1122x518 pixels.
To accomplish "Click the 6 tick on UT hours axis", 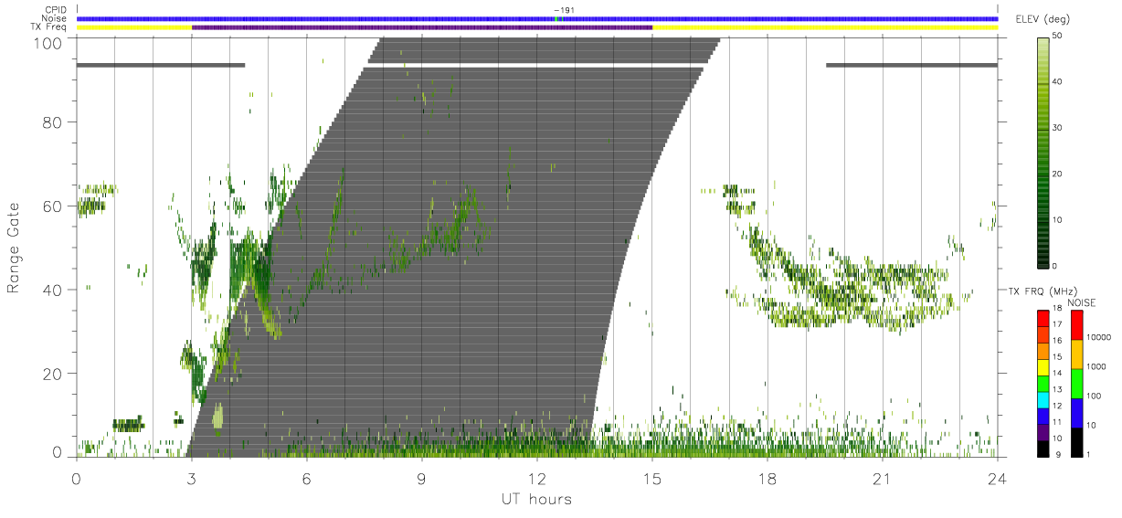I will point(306,478).
